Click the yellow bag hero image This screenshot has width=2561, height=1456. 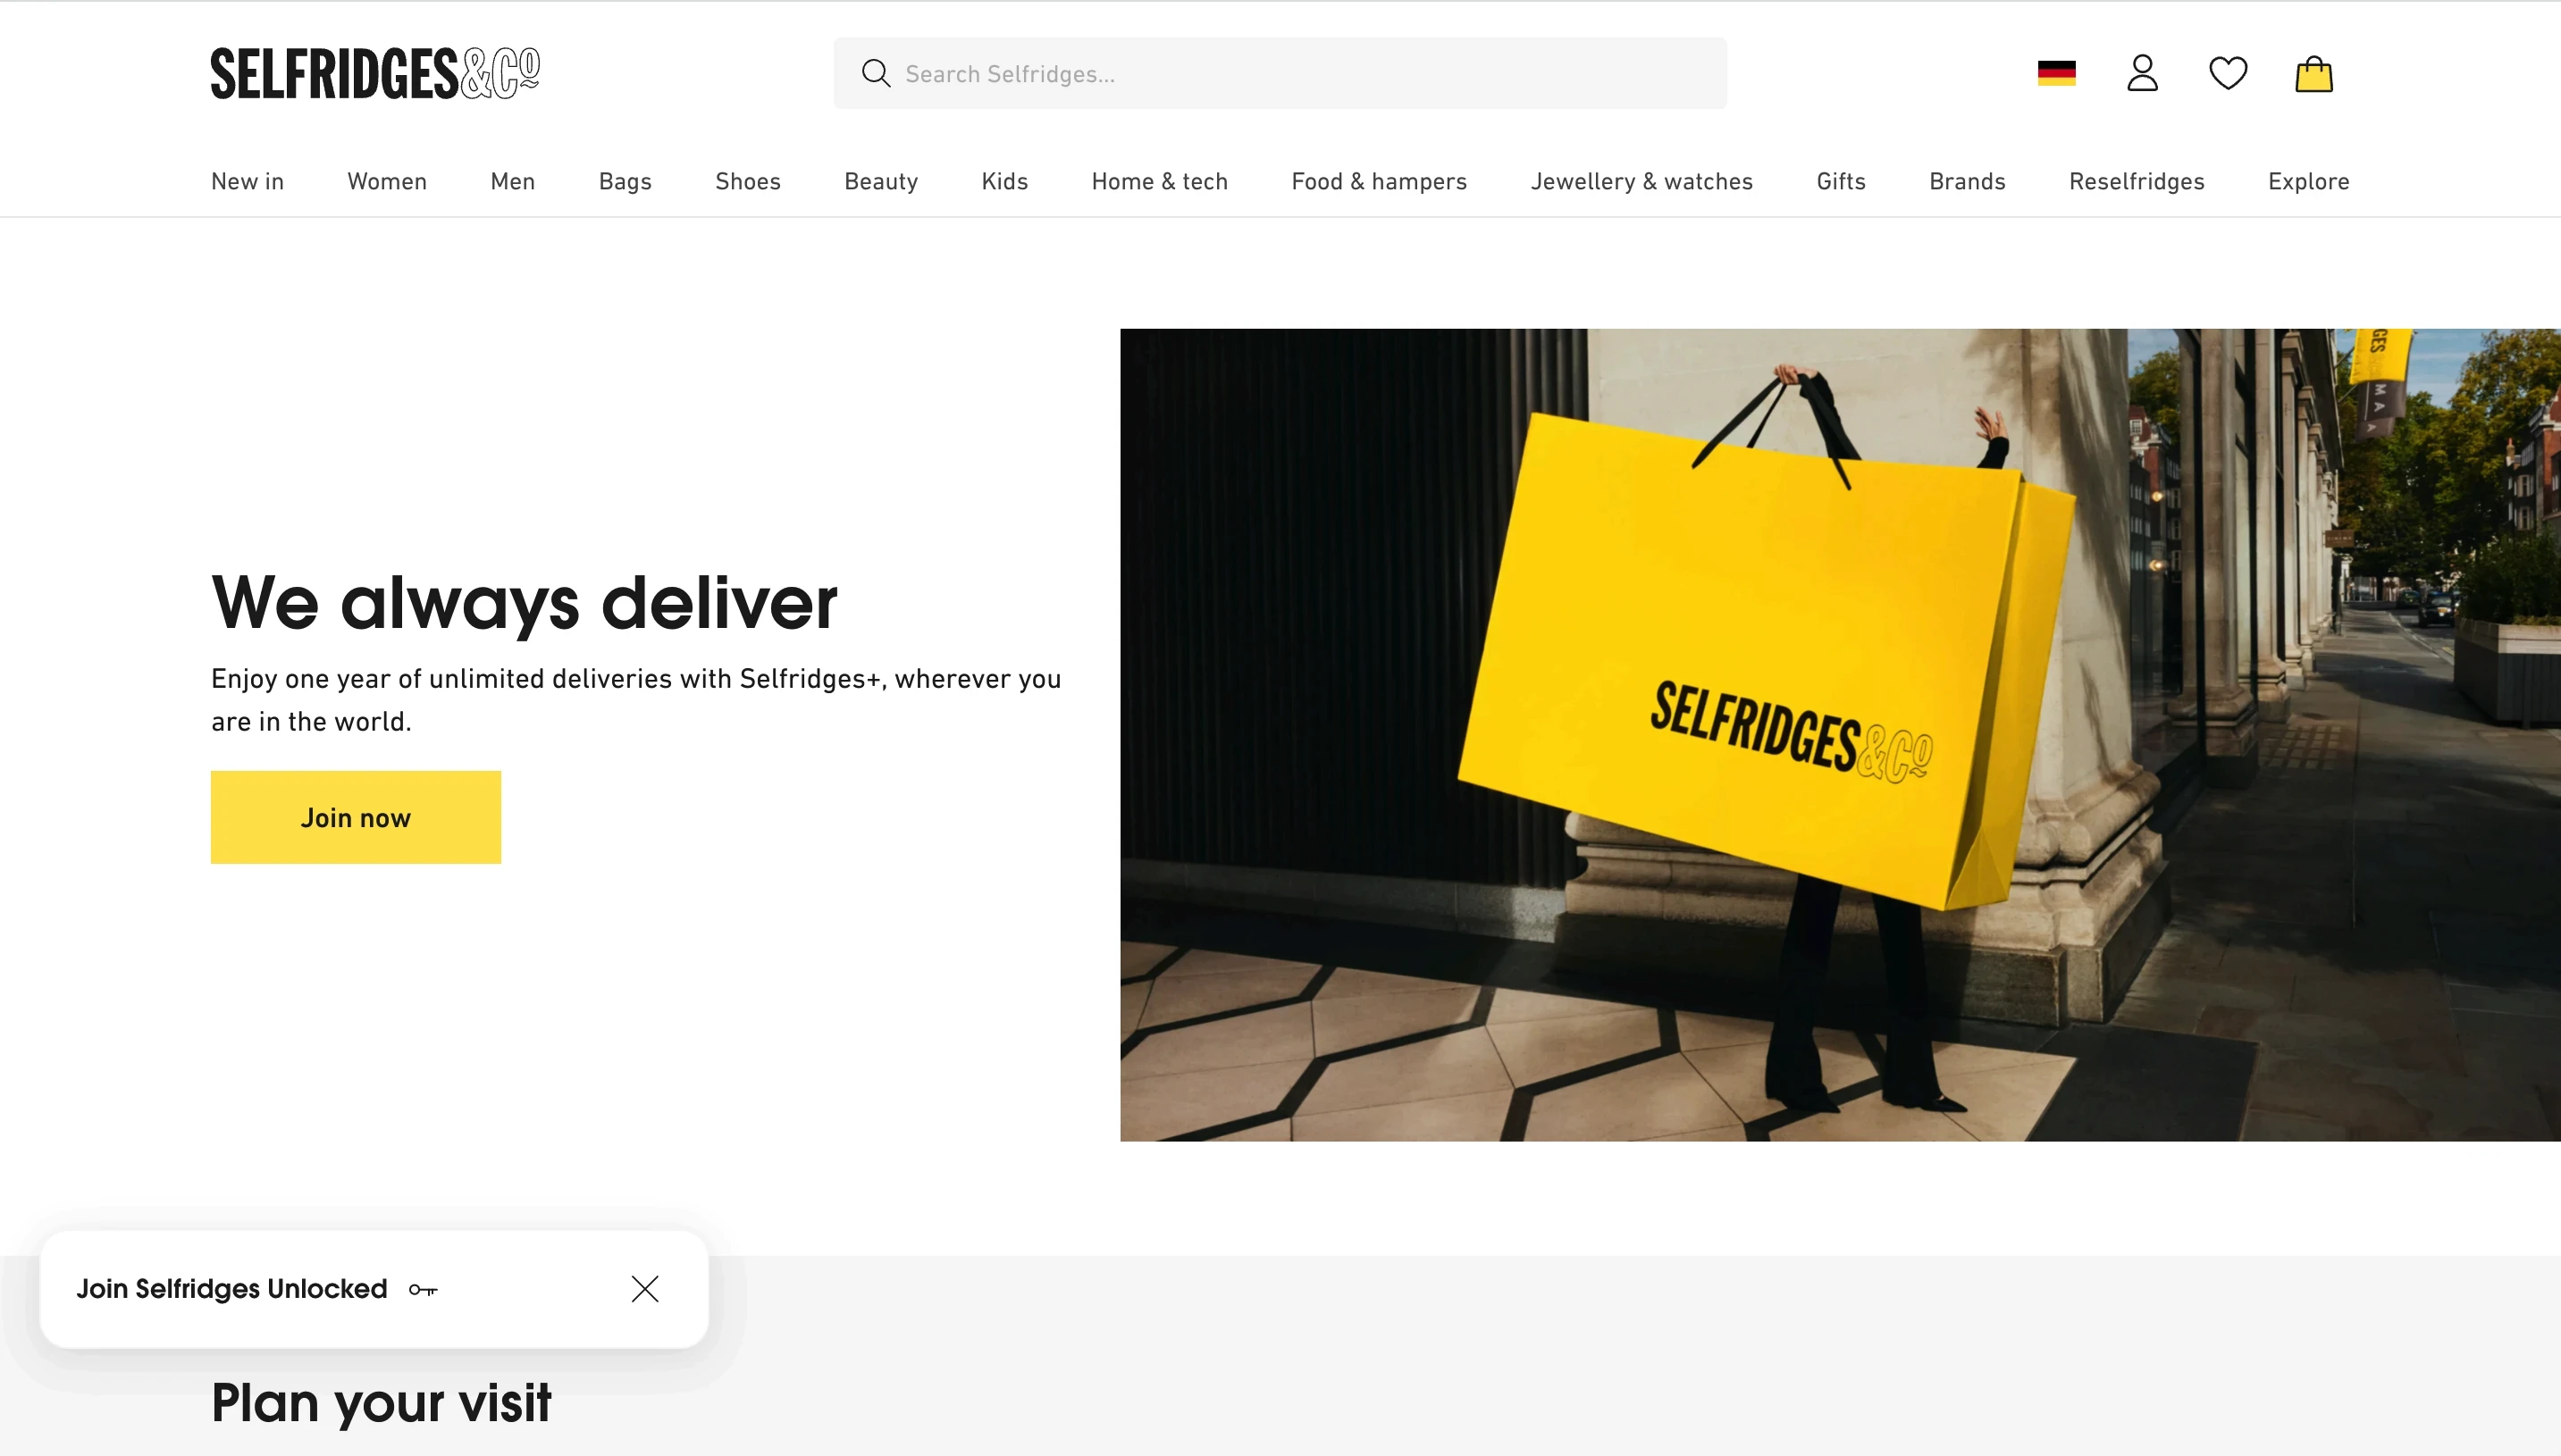(1840, 735)
